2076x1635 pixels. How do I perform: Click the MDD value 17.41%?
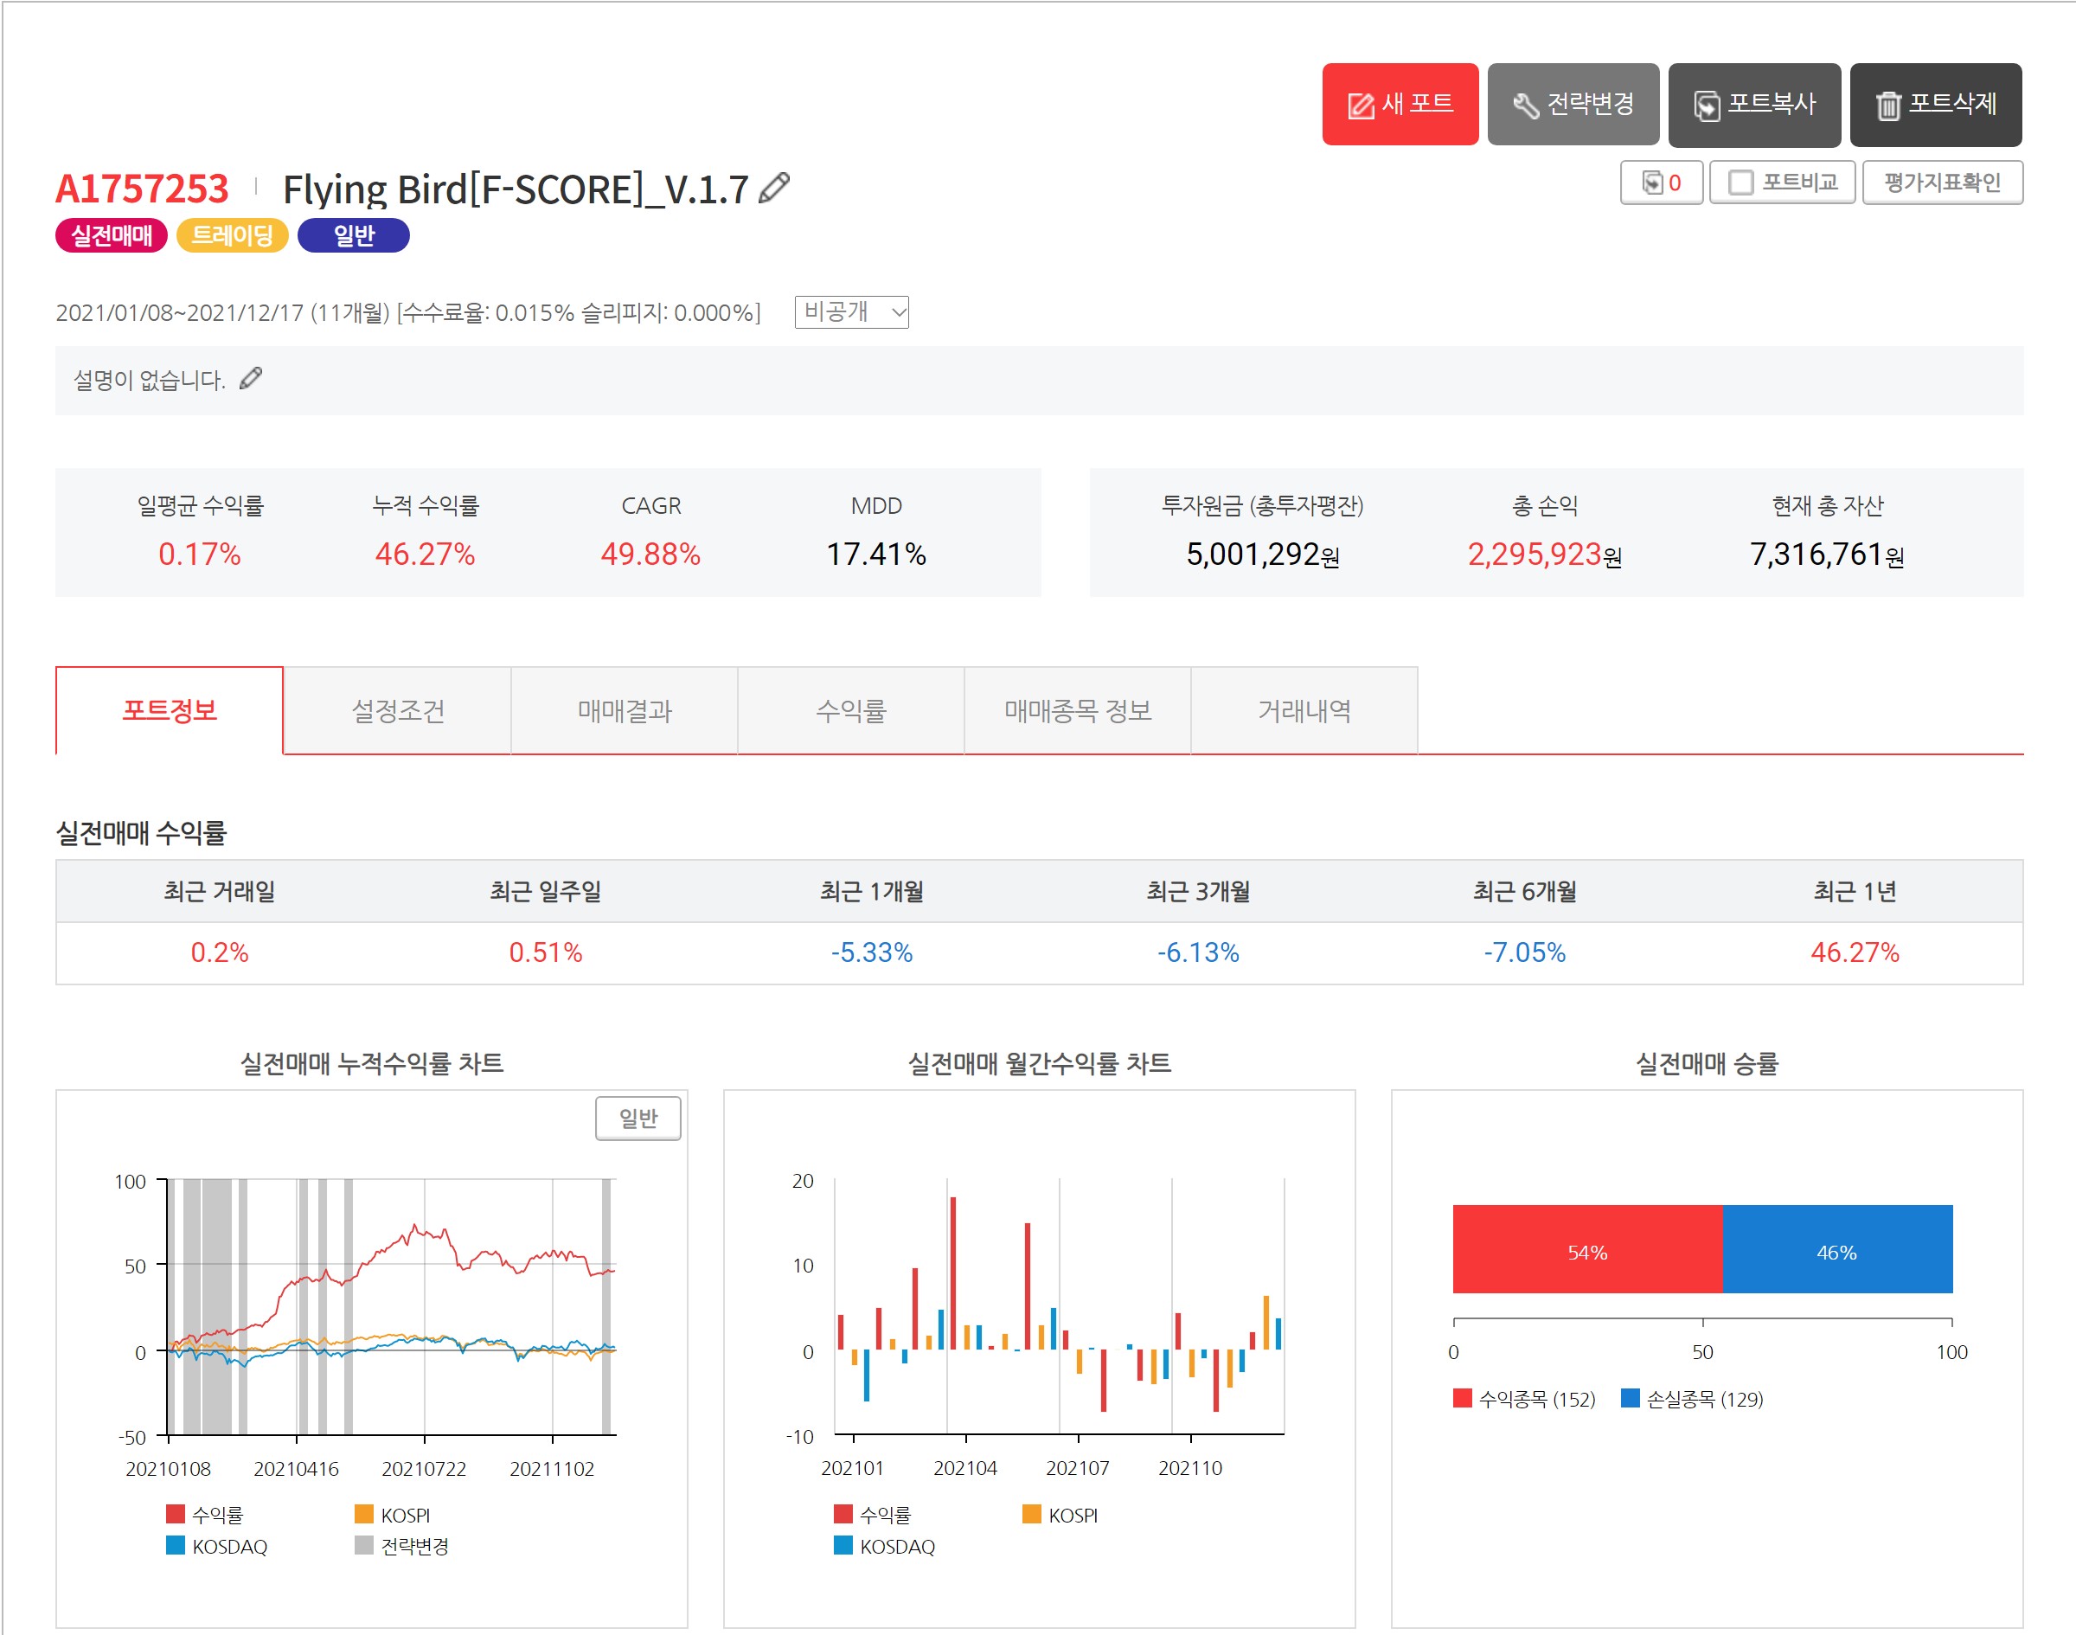tap(875, 554)
